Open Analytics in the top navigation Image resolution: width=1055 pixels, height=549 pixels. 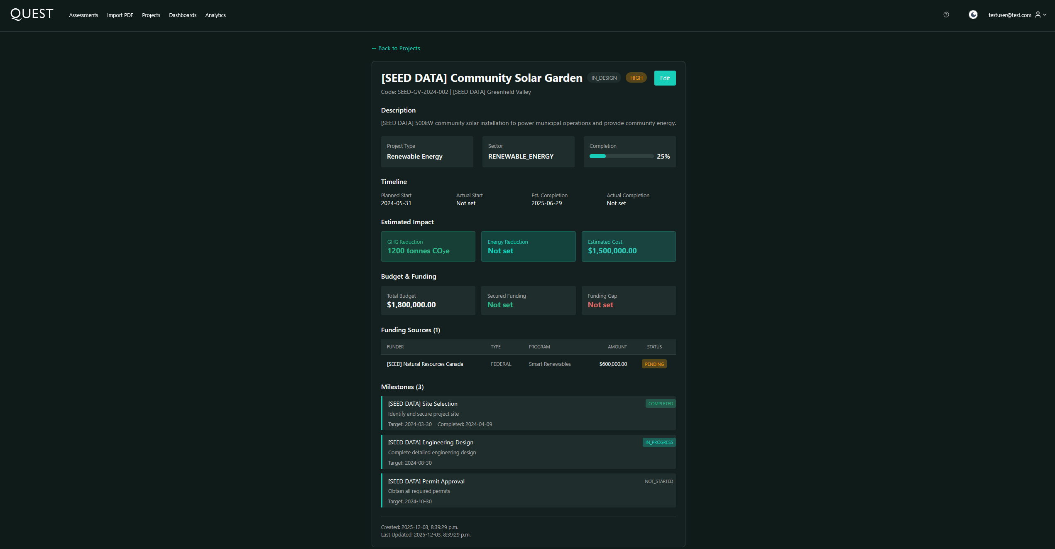coord(215,15)
